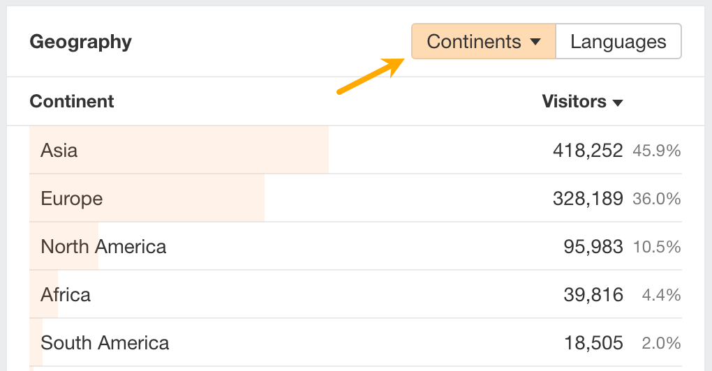The height and width of the screenshot is (371, 712).
Task: Click the 36.0% share for Europe
Action: click(656, 199)
